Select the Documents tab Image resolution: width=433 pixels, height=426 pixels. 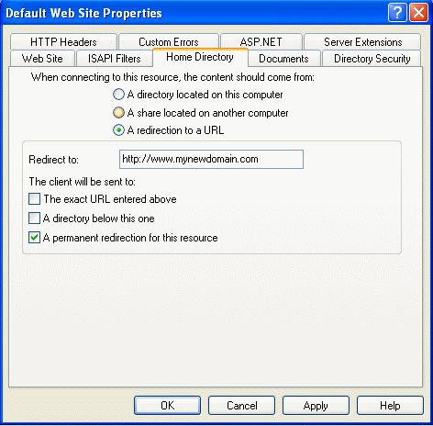point(283,59)
